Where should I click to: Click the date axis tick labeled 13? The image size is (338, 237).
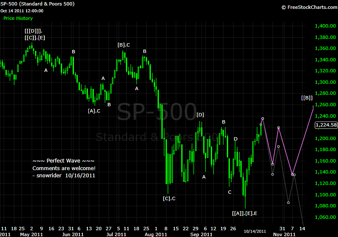(89, 229)
